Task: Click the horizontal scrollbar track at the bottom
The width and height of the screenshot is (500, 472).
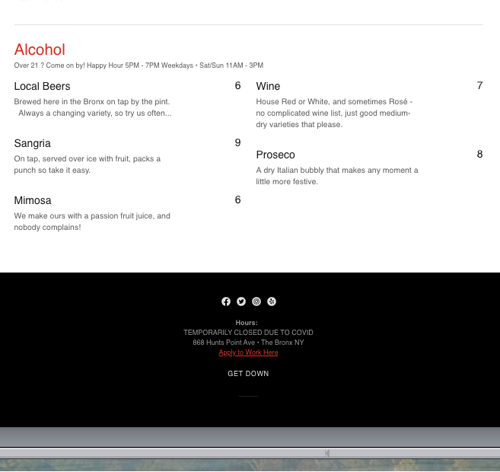Action: (152, 453)
